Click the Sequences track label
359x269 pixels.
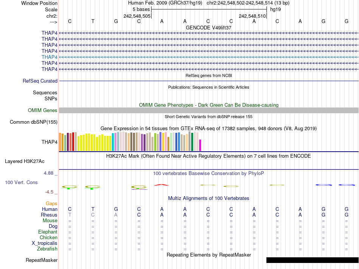pyautogui.click(x=45, y=92)
